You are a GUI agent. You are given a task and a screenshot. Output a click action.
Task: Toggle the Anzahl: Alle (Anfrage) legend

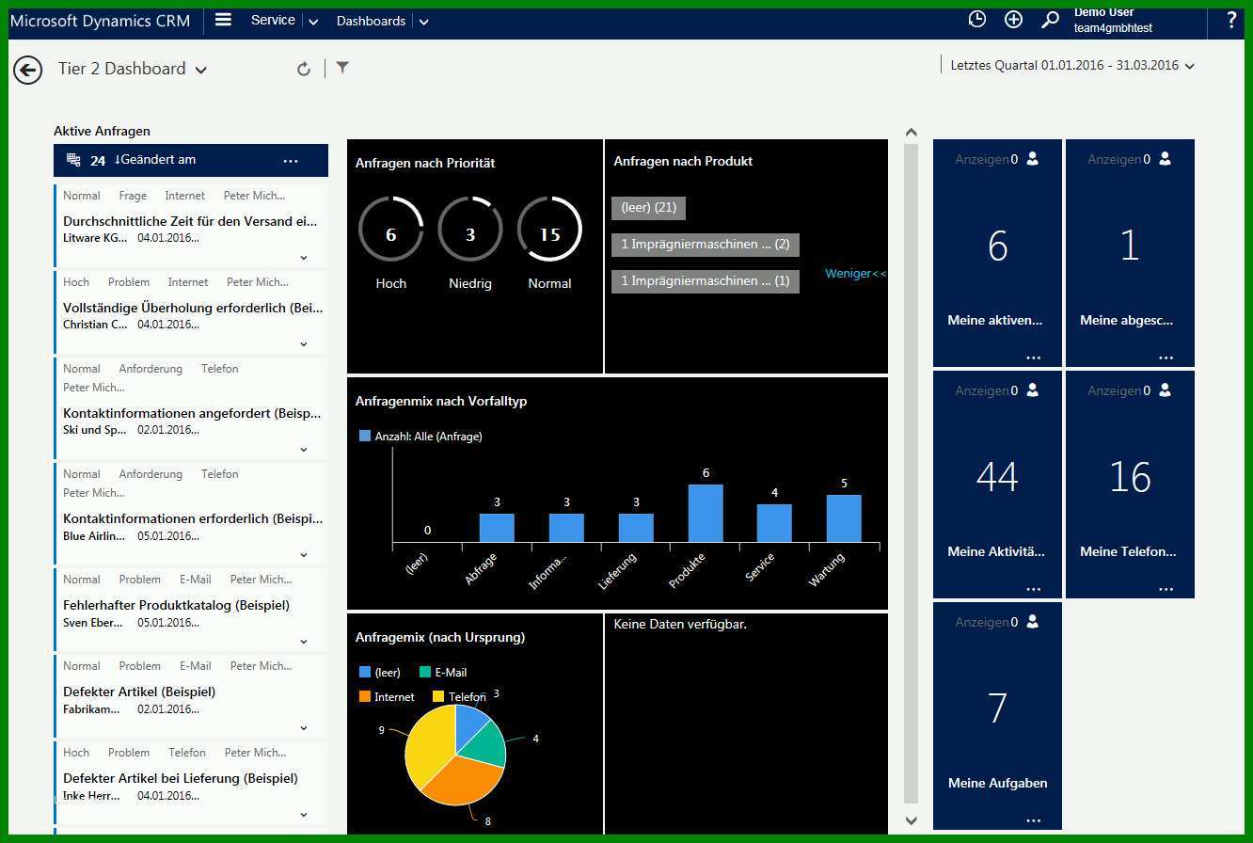click(420, 437)
